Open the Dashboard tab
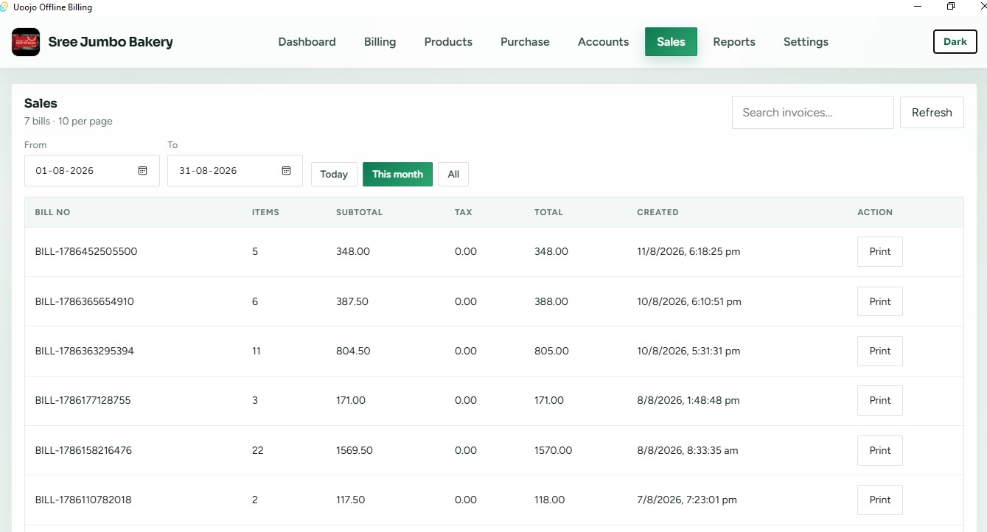Image resolution: width=987 pixels, height=532 pixels. [x=307, y=42]
